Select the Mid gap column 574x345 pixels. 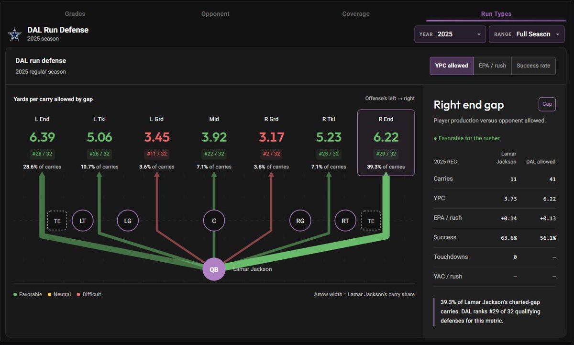(214, 143)
